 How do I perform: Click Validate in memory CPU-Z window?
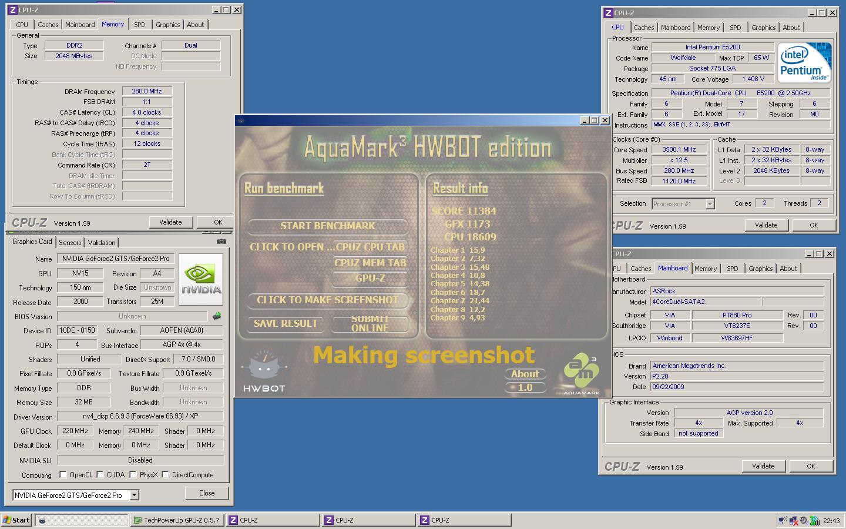coord(170,222)
